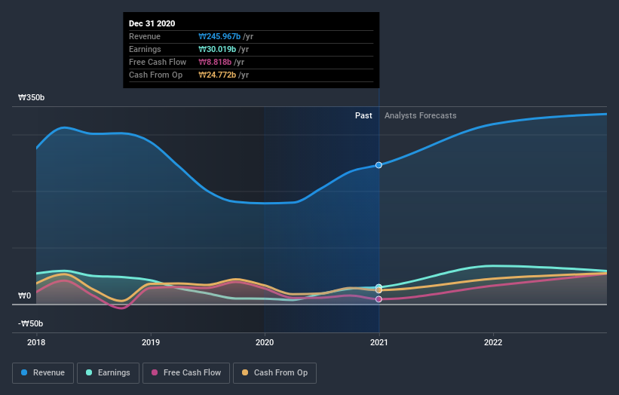Screen dimensions: 619x395
Task: Click the orange dot in Cash From Op legend
Action: [245, 372]
